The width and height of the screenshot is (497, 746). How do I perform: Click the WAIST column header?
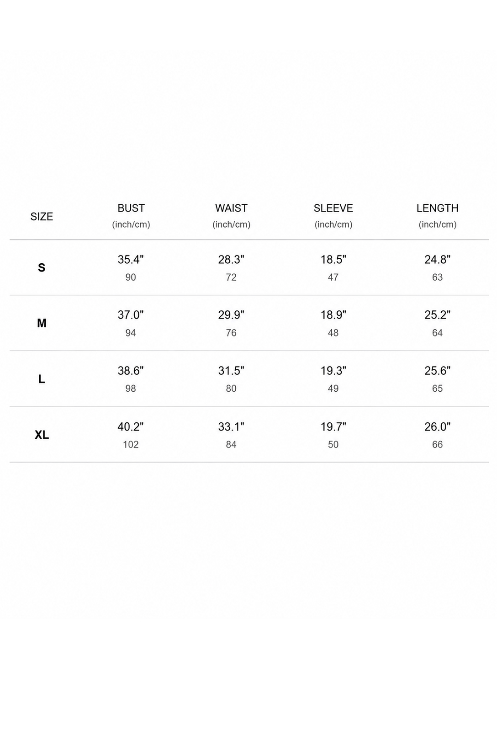click(231, 208)
